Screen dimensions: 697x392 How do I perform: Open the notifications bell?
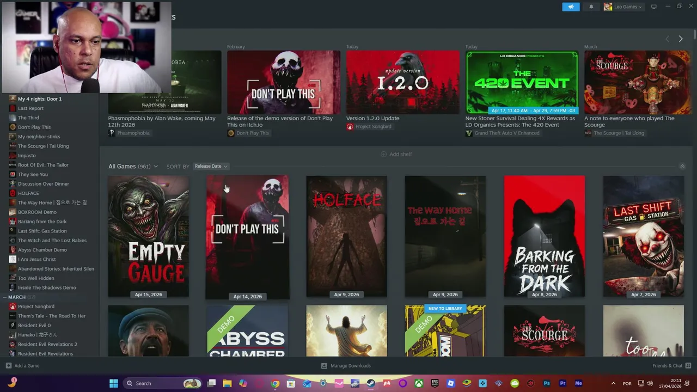pos(591,7)
